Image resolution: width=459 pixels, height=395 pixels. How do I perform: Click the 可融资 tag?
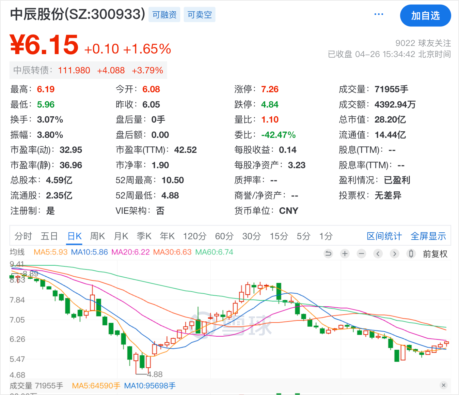[x=165, y=15]
